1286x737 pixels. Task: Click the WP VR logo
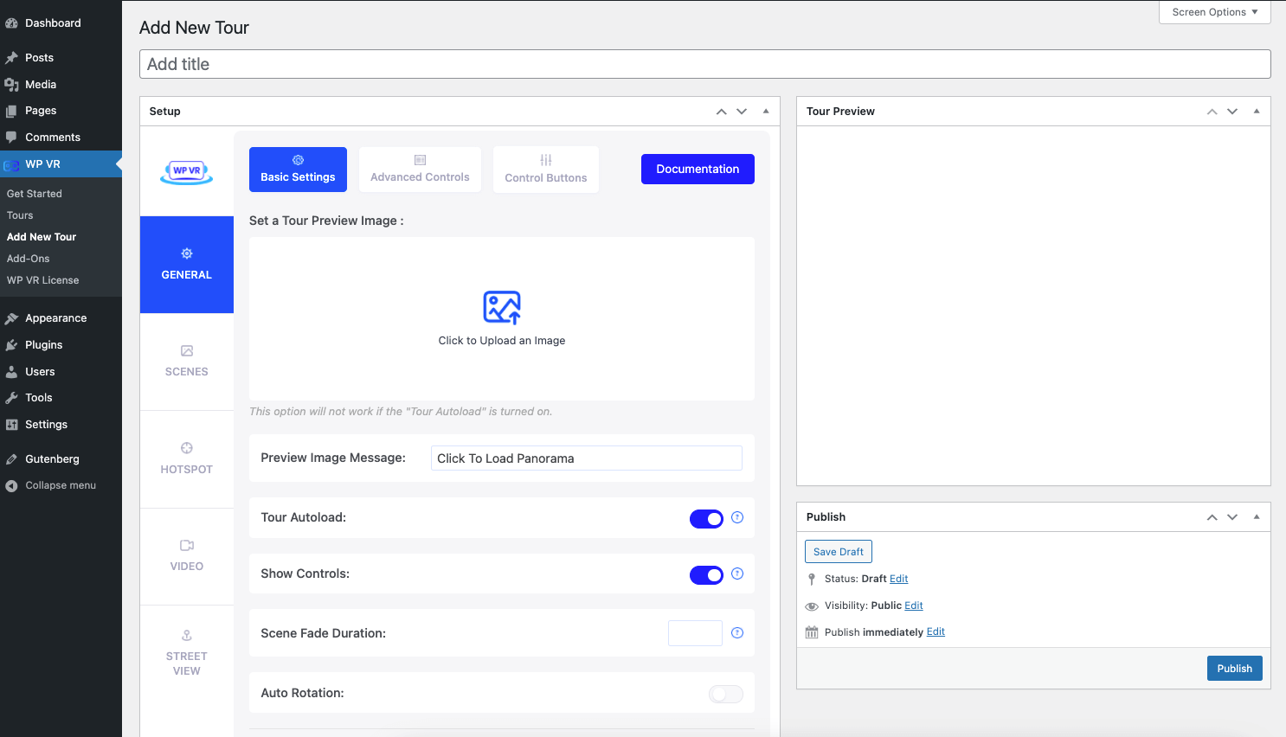pyautogui.click(x=186, y=172)
